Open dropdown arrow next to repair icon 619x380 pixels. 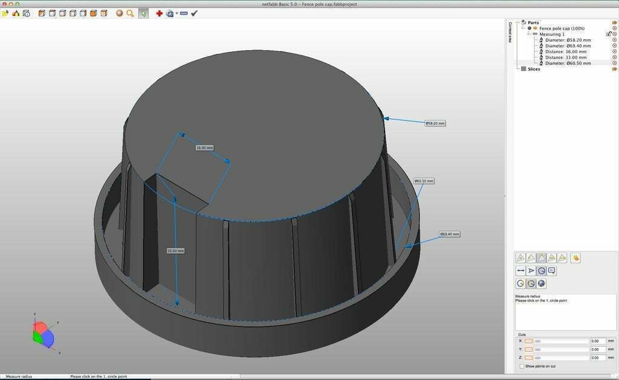(x=177, y=13)
